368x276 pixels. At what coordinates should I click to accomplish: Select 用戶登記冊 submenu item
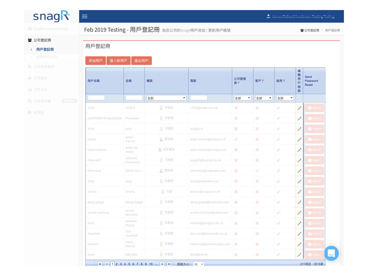[x=45, y=50]
